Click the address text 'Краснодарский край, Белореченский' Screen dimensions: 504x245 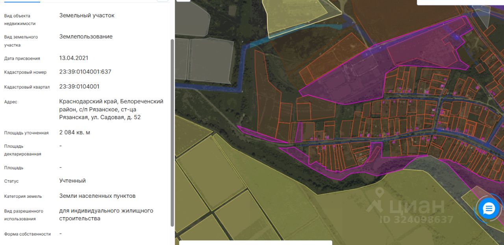(x=111, y=101)
